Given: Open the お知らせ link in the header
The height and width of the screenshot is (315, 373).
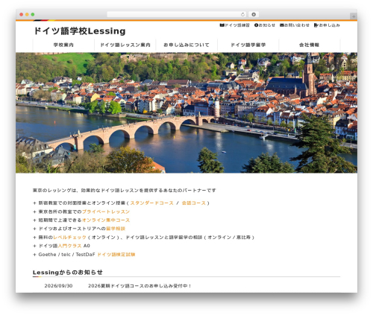Looking at the screenshot, I should [x=267, y=25].
